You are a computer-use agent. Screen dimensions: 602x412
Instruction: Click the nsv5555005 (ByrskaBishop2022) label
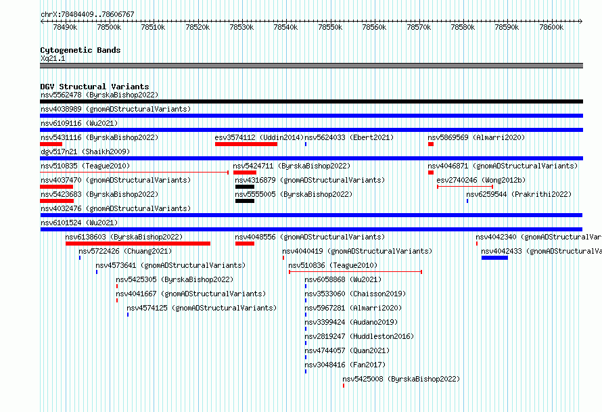point(294,194)
